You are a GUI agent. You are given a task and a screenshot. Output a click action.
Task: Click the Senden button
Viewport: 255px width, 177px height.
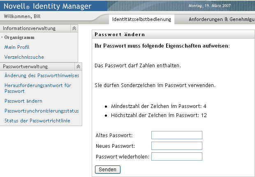point(108,170)
